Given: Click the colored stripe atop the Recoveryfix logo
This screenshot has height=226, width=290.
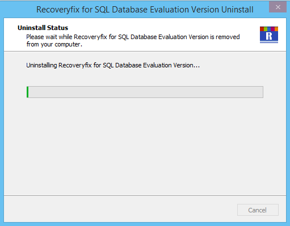Looking at the screenshot, I should (269, 29).
